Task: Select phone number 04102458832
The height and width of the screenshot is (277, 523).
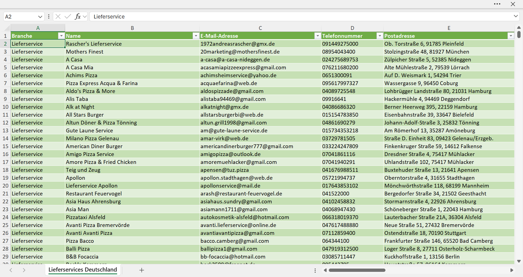Action: point(352,201)
